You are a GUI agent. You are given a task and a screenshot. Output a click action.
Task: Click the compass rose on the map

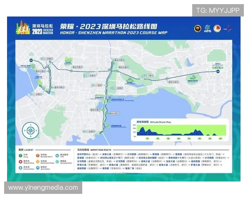coord(31,130)
